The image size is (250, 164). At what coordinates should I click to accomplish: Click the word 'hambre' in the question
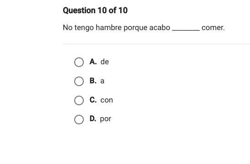pos(109,27)
